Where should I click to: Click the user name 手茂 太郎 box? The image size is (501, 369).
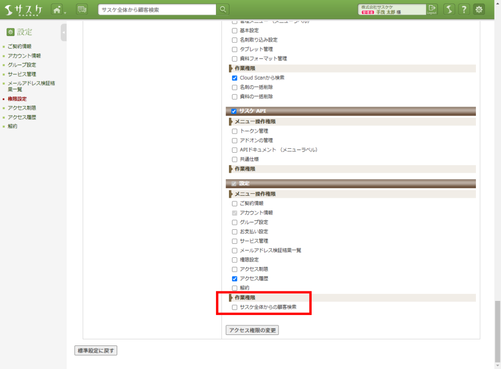pyautogui.click(x=392, y=10)
